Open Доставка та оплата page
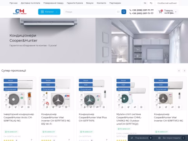 point(31,3)
